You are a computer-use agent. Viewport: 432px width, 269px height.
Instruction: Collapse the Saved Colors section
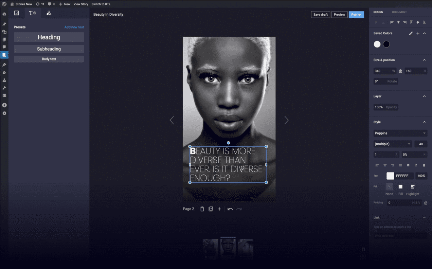coord(424,33)
